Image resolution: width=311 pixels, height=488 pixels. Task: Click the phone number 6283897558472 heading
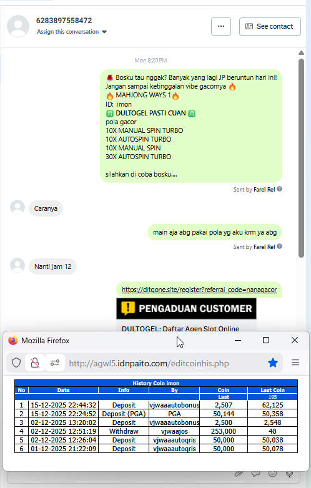point(64,21)
